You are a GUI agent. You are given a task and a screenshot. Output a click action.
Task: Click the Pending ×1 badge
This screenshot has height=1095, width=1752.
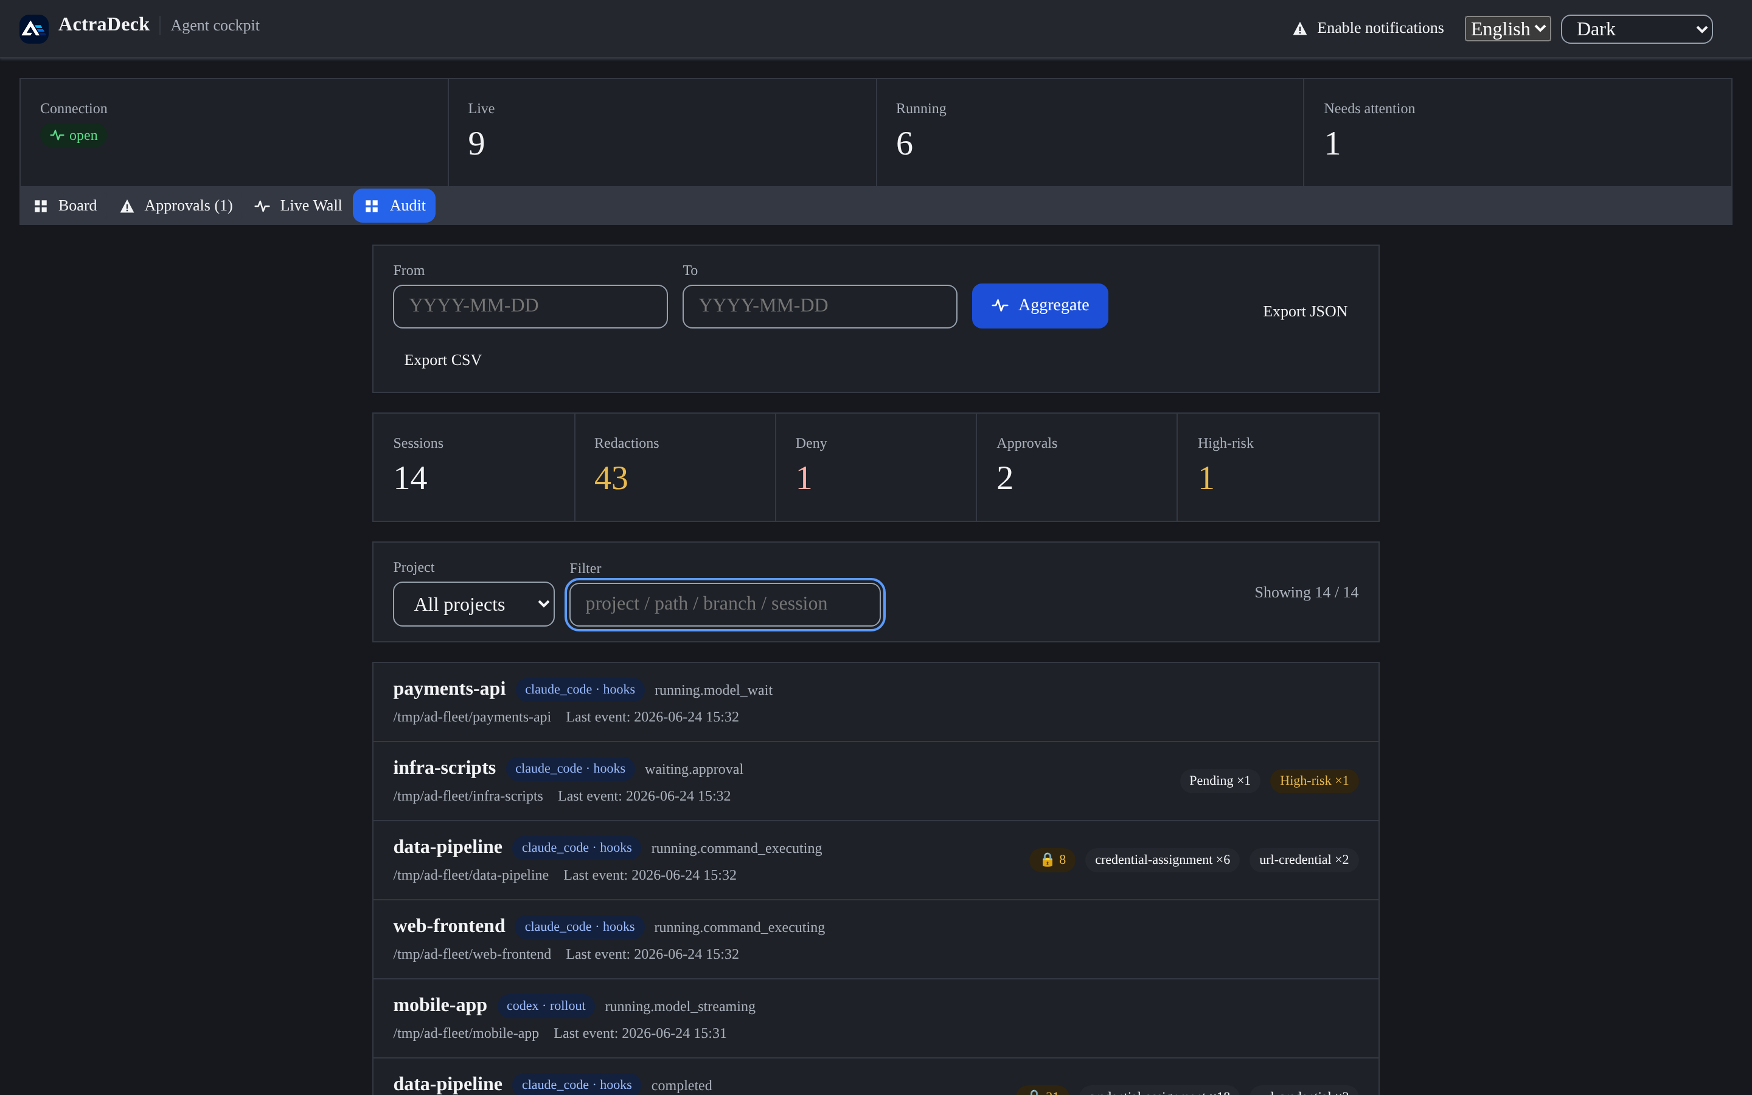point(1219,780)
